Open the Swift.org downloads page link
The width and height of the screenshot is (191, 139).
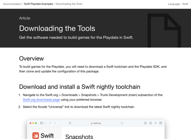(x=41, y=100)
